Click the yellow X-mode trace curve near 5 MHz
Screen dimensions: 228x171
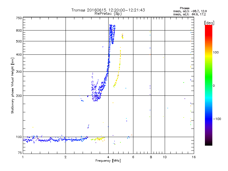(118, 67)
